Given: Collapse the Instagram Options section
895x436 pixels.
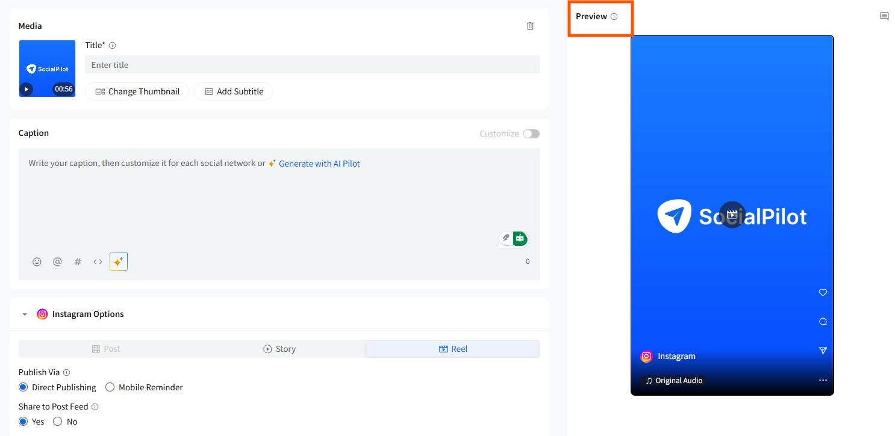Looking at the screenshot, I should [25, 314].
